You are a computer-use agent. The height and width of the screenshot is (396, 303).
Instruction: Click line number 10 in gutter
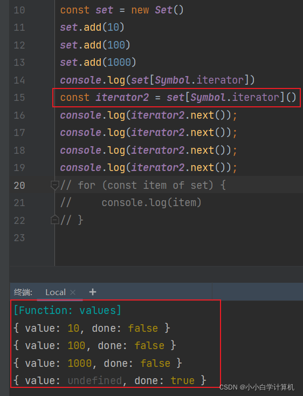pos(19,10)
